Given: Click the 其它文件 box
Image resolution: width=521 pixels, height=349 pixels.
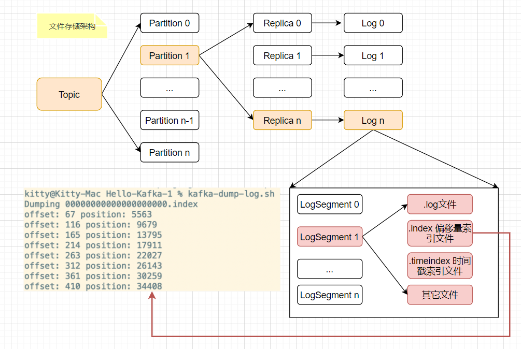Looking at the screenshot, I should (x=440, y=295).
